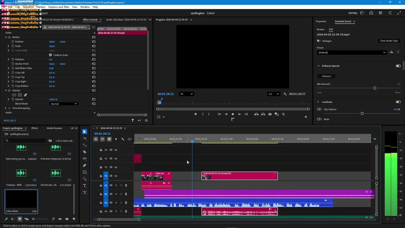Expand the Rotation property
The height and width of the screenshot is (228, 405).
(x=9, y=60)
